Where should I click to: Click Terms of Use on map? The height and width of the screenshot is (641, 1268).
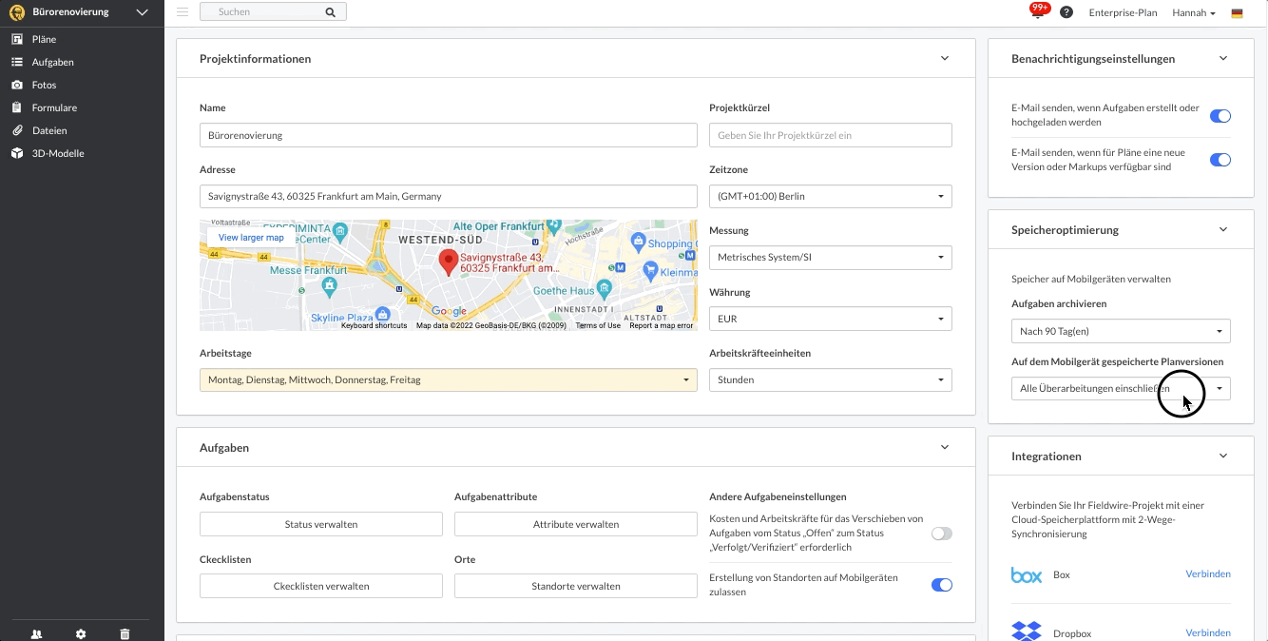598,325
